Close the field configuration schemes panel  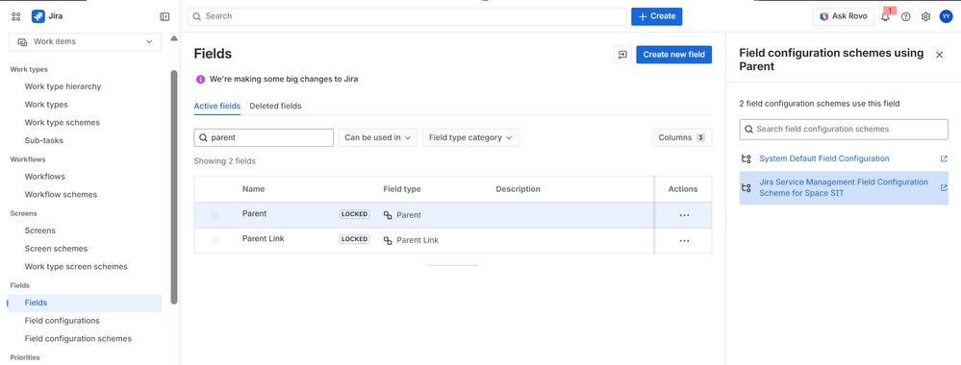(x=939, y=55)
